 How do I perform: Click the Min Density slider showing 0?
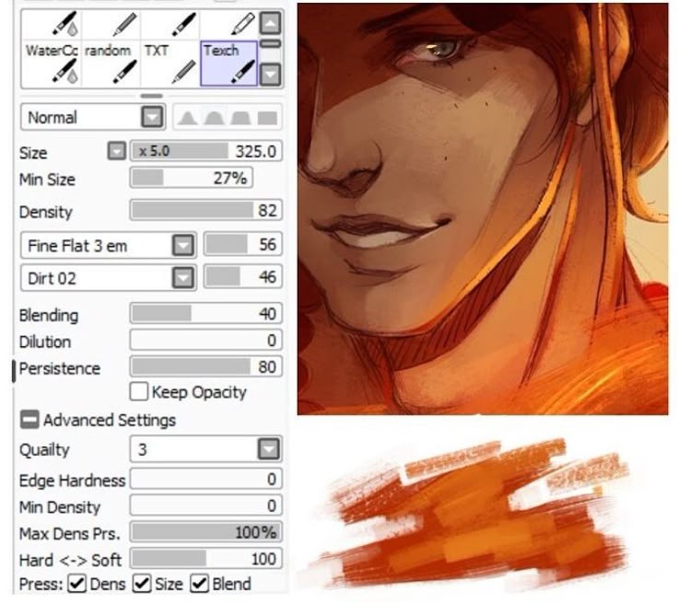(205, 505)
